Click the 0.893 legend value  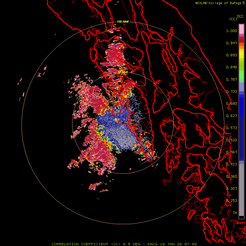click(232, 55)
